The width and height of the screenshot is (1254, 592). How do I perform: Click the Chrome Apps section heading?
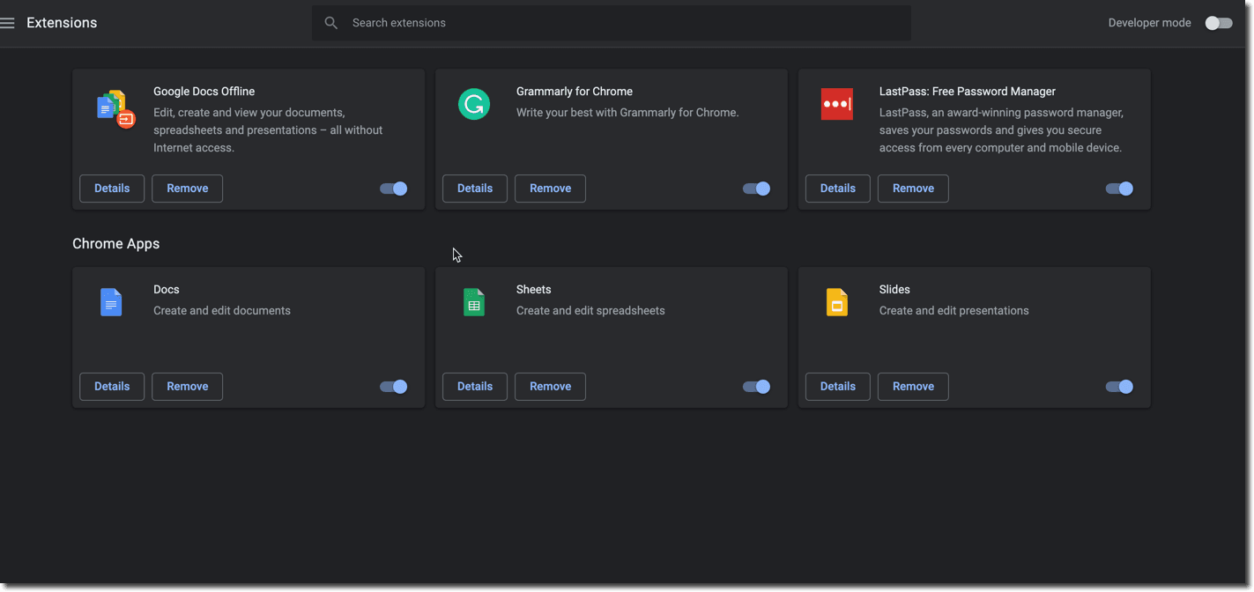coord(116,244)
